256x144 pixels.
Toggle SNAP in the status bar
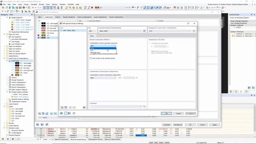(151, 143)
